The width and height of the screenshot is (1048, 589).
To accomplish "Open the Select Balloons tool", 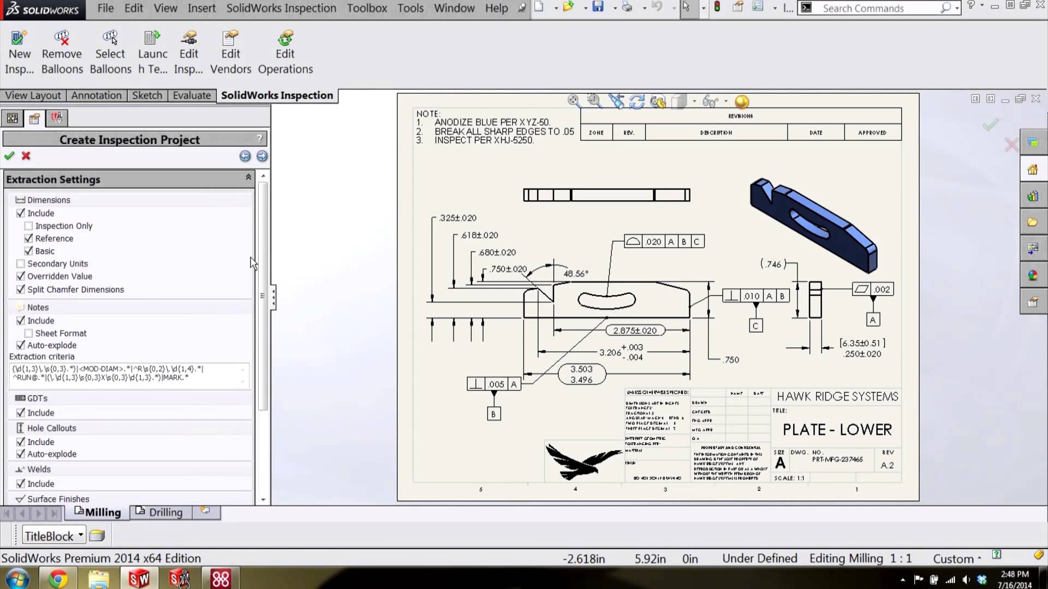I will pyautogui.click(x=110, y=49).
